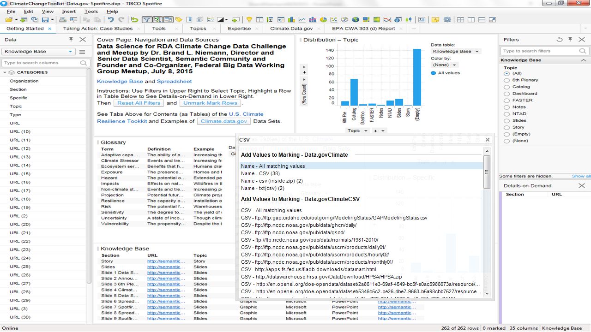Click the tall (Empty) bar in chart
This screenshot has height=332, width=591.
417,77
